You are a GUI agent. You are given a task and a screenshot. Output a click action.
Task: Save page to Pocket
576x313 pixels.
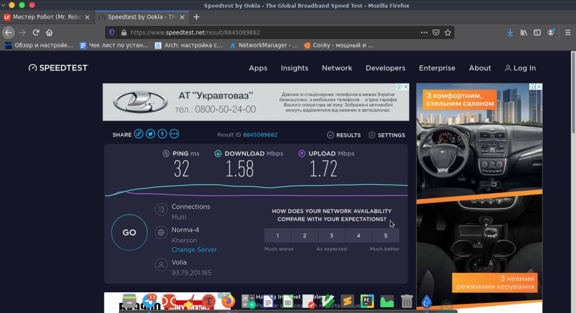(x=436, y=32)
